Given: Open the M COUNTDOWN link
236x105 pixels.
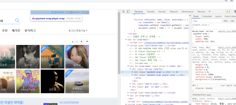Looking at the screenshot, I should coord(69,102).
